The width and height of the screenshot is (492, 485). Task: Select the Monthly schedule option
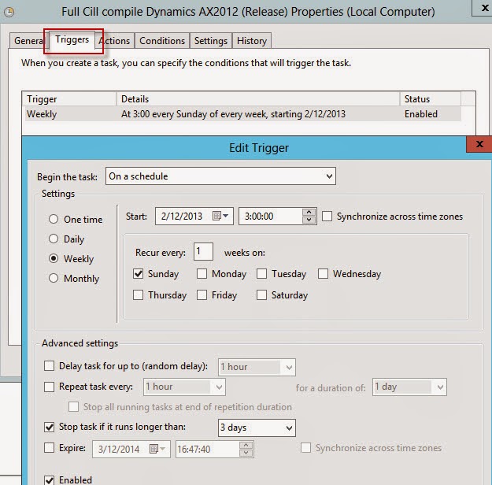tap(54, 278)
